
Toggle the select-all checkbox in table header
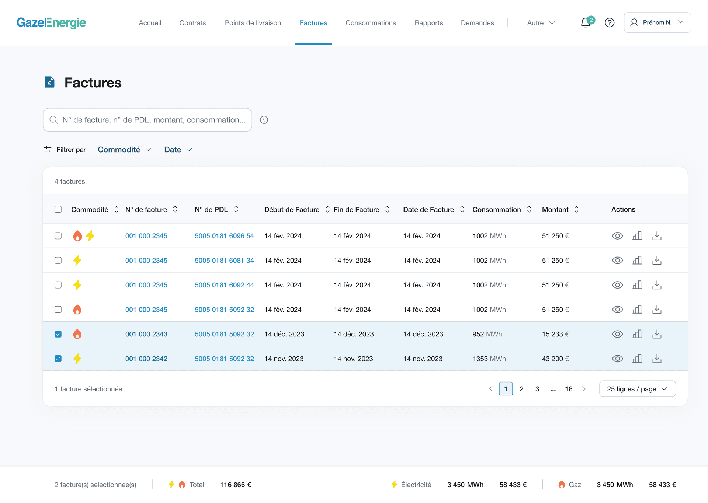pos(58,209)
